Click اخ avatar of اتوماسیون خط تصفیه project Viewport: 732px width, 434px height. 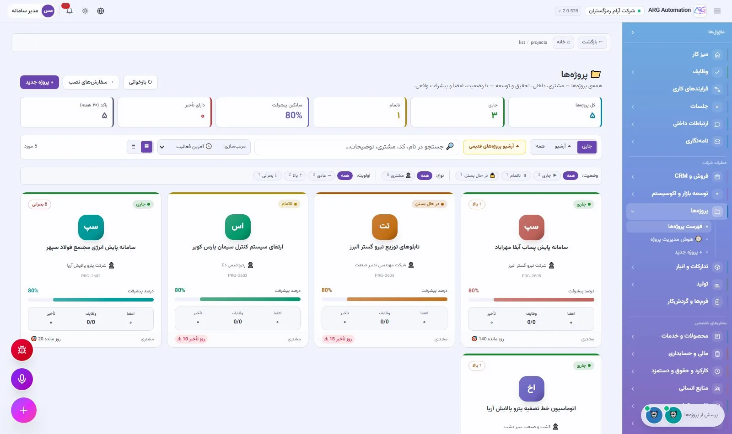(531, 388)
